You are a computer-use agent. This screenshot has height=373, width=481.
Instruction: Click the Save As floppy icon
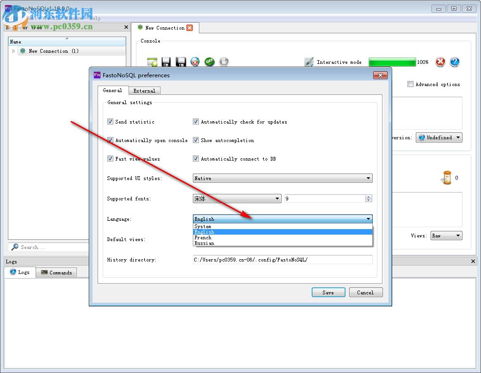coord(181,62)
